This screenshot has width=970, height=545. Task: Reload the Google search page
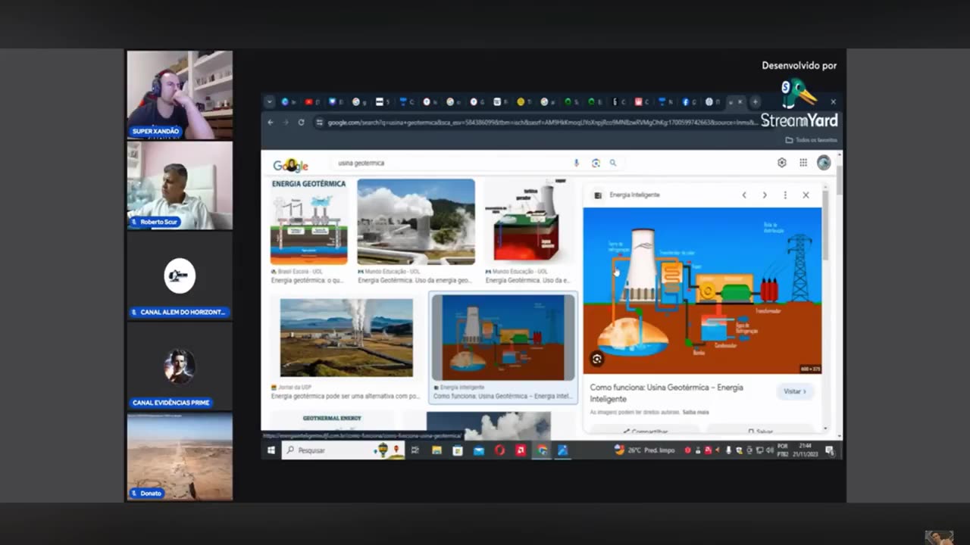(301, 122)
